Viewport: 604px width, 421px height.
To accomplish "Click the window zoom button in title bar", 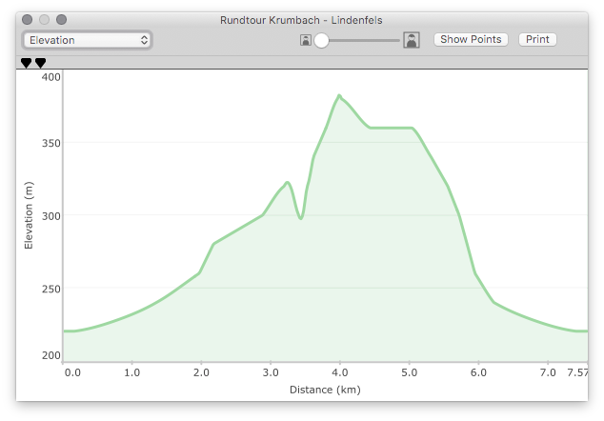I will [61, 19].
